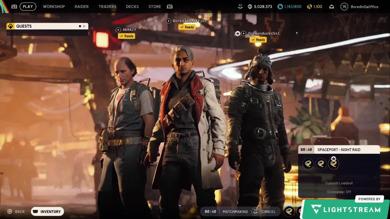
Task: Open the INVENTORY button
Action: point(47,211)
